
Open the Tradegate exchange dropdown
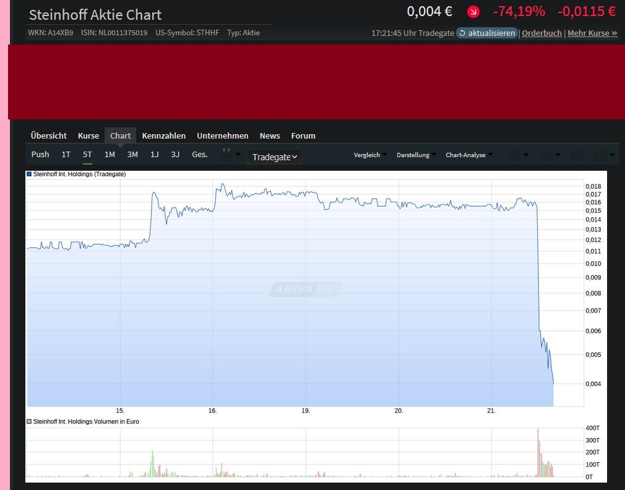pos(274,157)
